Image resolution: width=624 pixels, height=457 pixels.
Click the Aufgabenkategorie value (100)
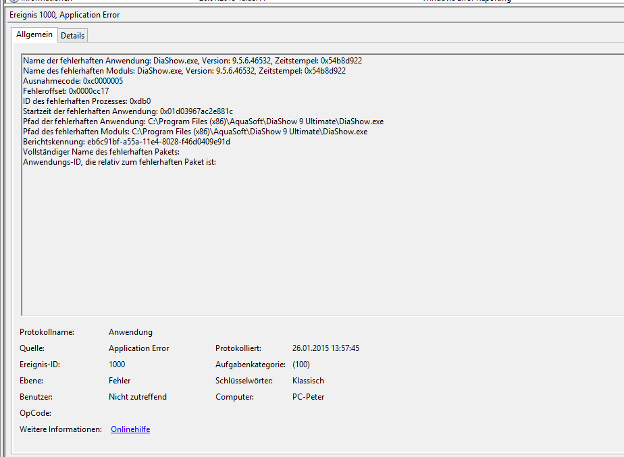click(x=301, y=365)
